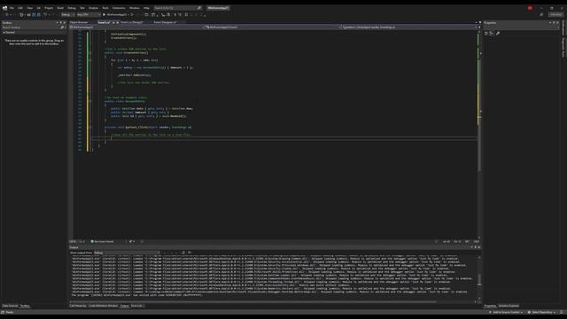
Task: Click the Categorized icon in Properties
Action: coord(486,34)
